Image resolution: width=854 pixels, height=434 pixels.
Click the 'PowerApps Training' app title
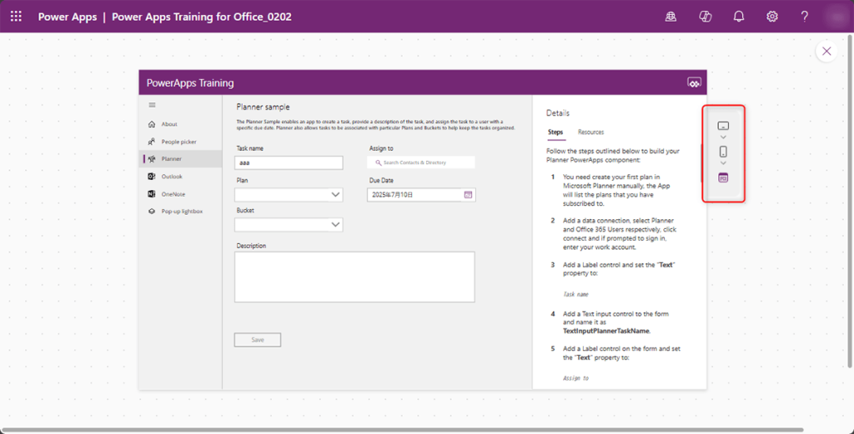coord(190,83)
